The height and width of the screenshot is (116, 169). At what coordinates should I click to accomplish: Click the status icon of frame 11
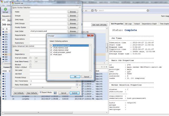(x=3, y=99)
